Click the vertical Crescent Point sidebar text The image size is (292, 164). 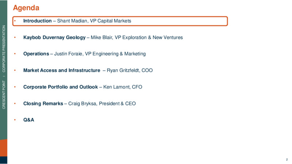(x=4, y=95)
